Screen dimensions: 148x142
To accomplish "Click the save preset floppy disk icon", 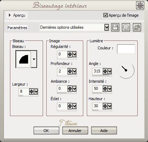I will (x=115, y=27).
